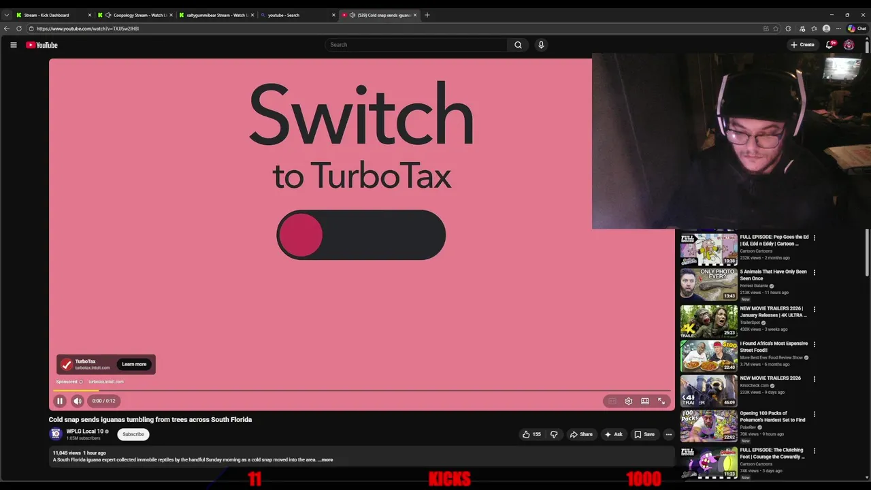Open options for 5 Animals video
This screenshot has height=490, width=871.
tap(815, 273)
